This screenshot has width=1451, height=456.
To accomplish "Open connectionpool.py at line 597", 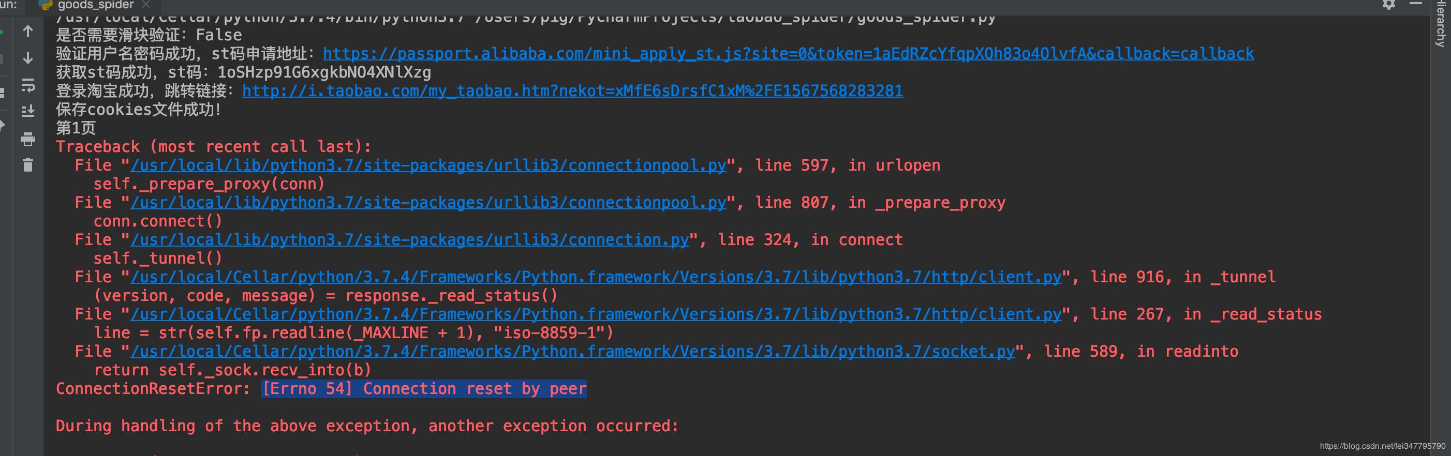I will pyautogui.click(x=428, y=164).
